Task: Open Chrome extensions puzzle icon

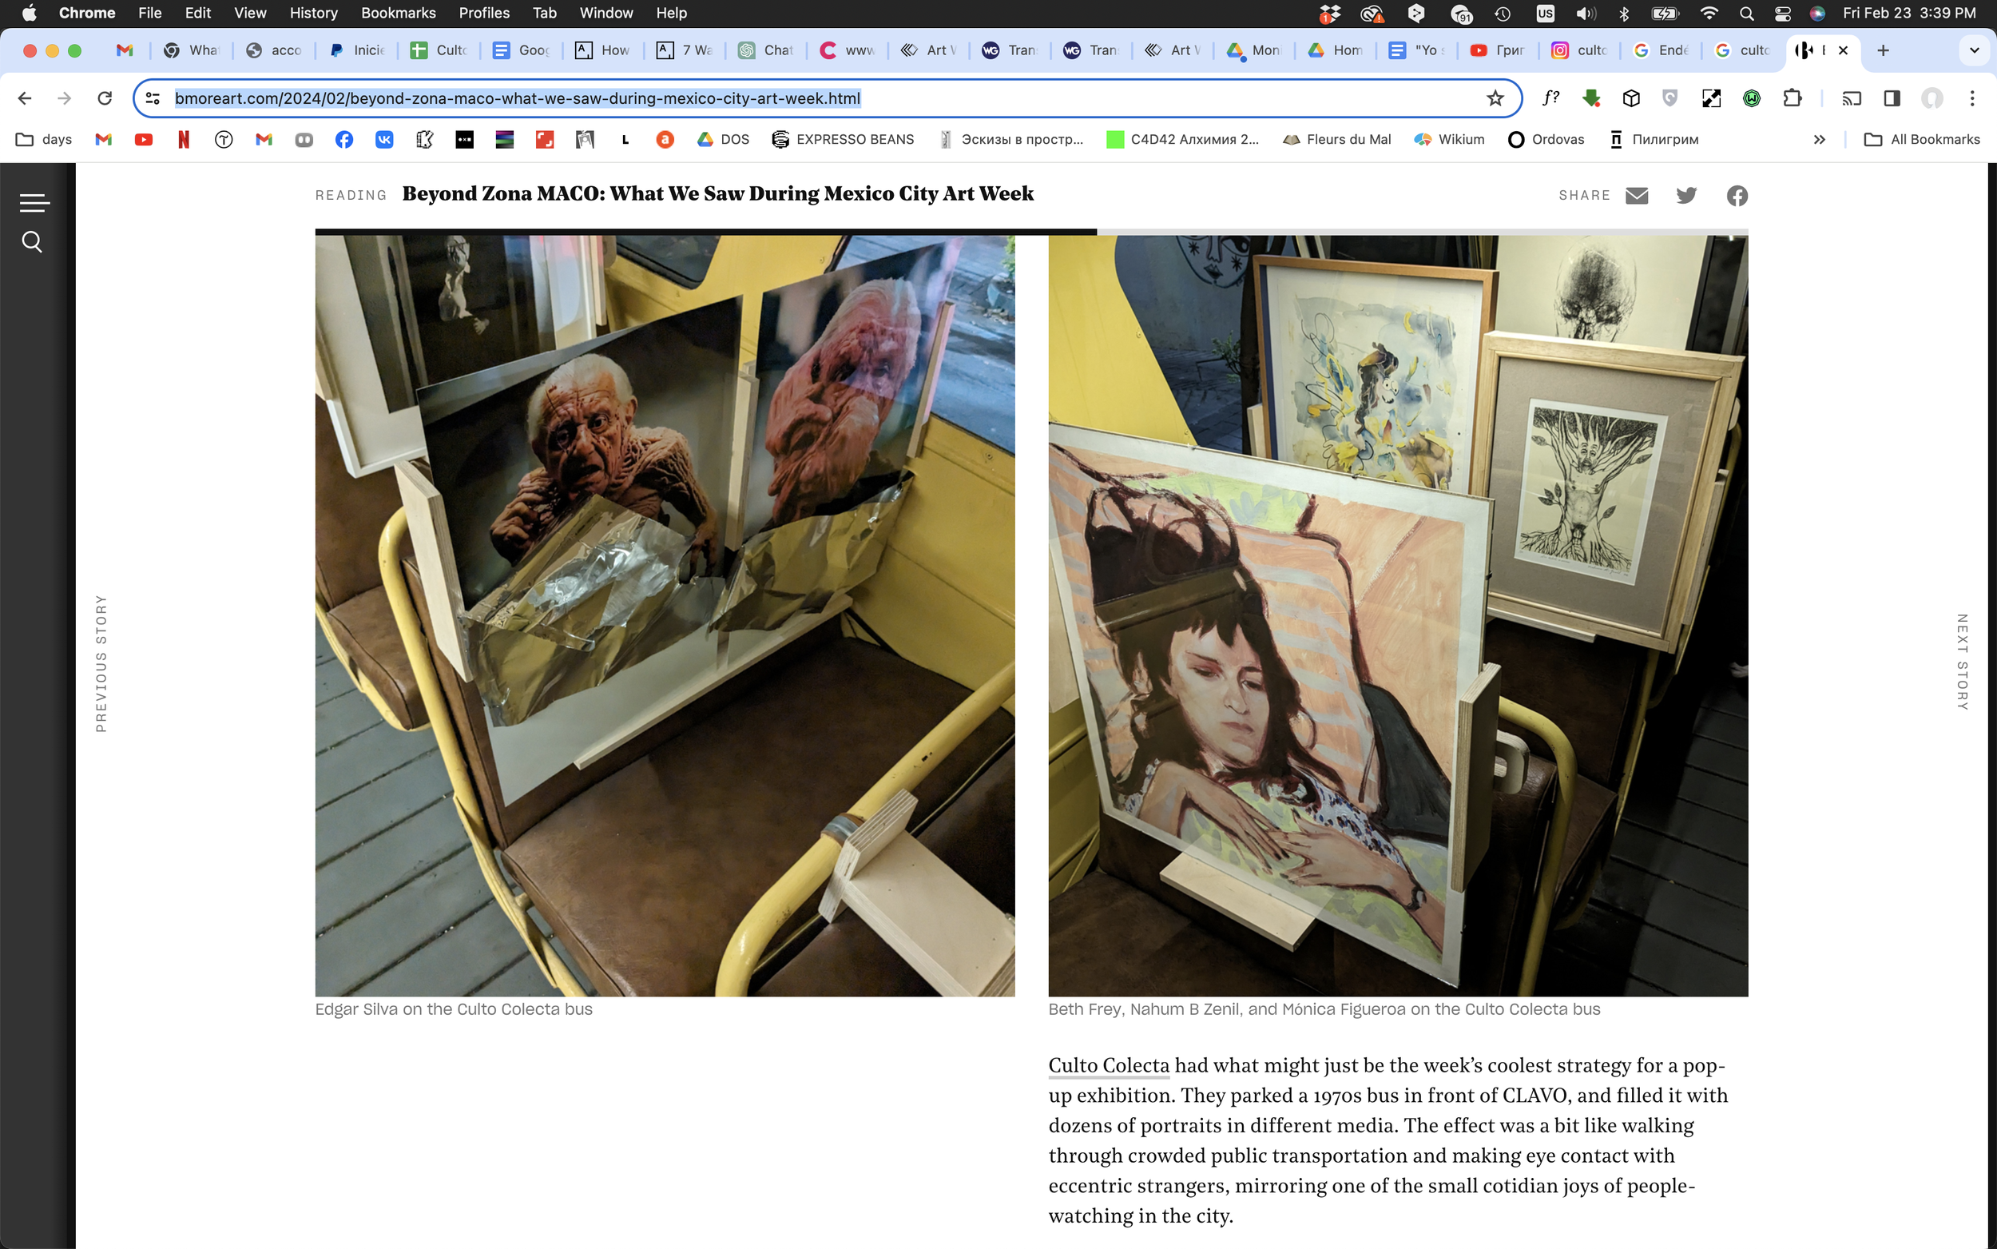Action: click(1792, 98)
